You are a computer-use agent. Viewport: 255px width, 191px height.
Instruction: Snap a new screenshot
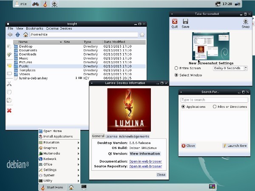[246, 24]
